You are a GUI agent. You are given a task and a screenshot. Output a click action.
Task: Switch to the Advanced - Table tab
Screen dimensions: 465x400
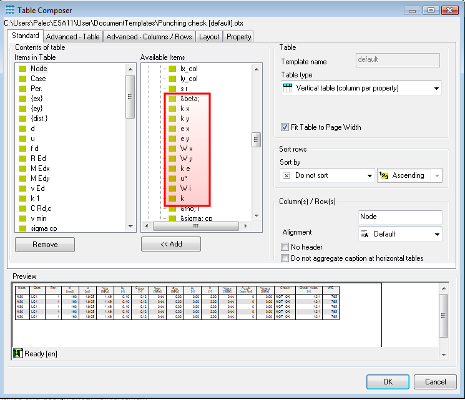pos(72,37)
